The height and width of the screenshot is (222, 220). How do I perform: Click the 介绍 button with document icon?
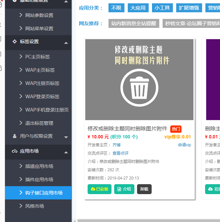tap(124, 189)
